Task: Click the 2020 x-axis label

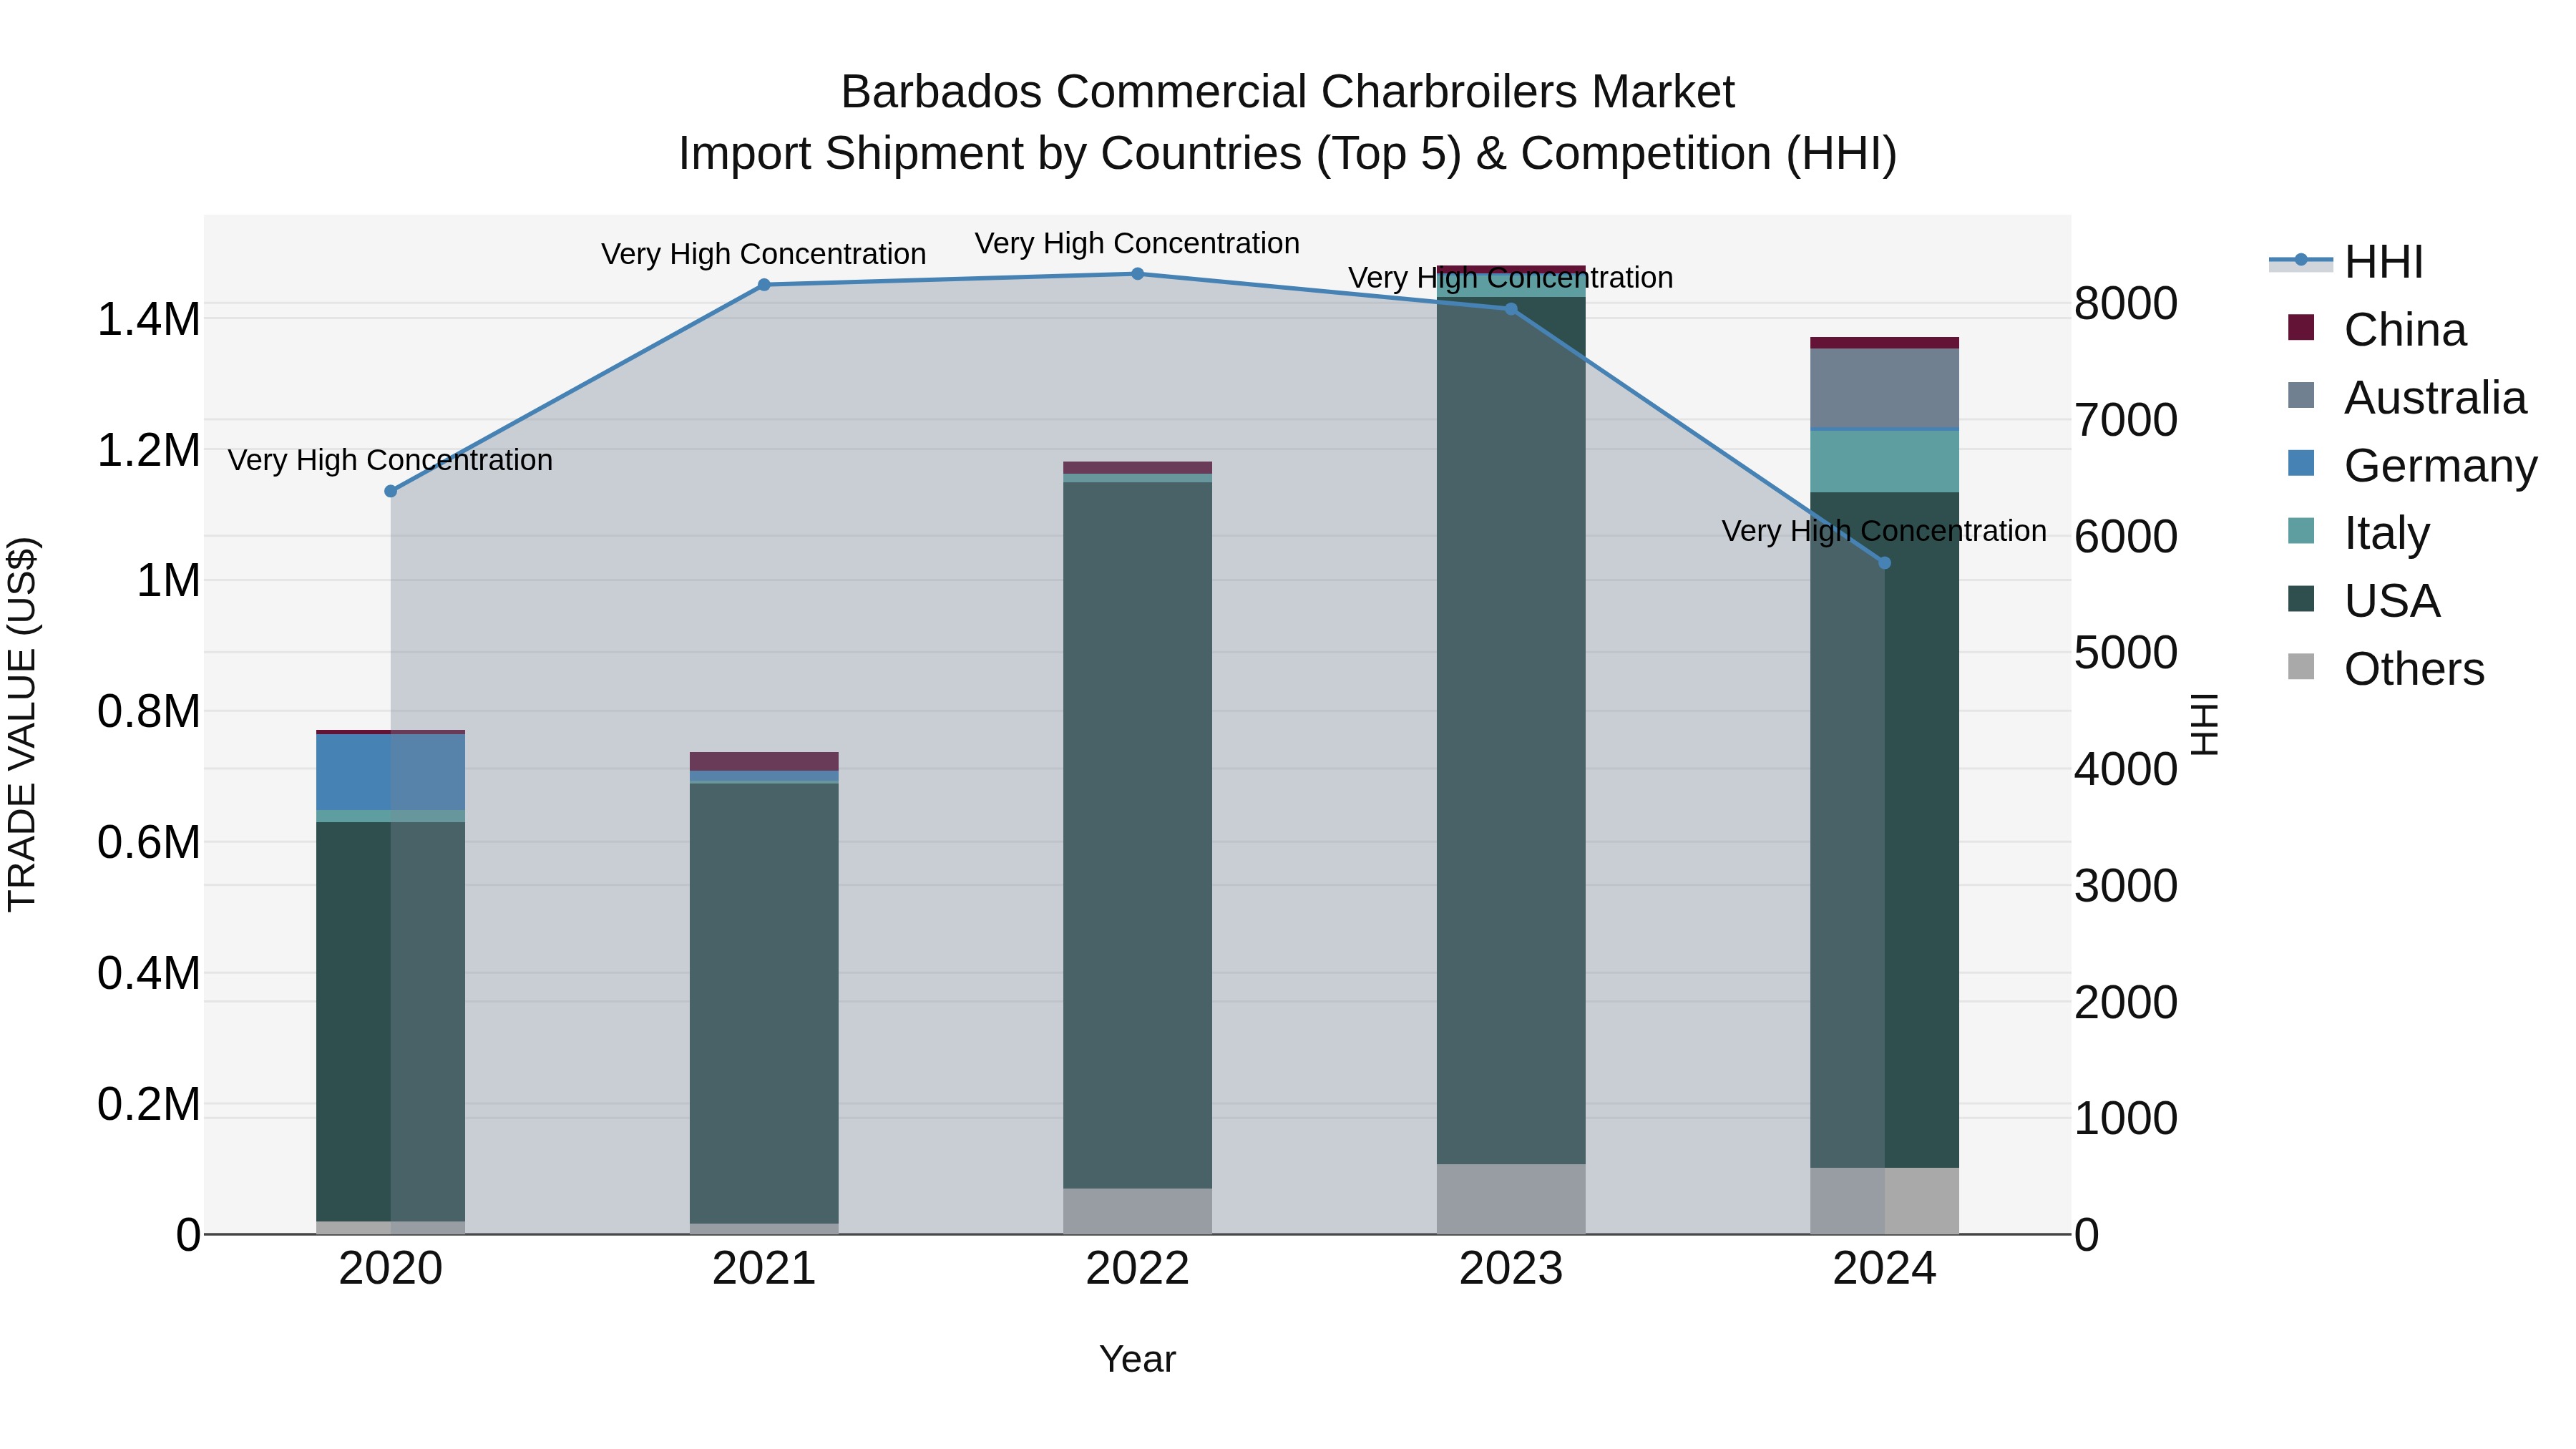Action: [391, 1269]
